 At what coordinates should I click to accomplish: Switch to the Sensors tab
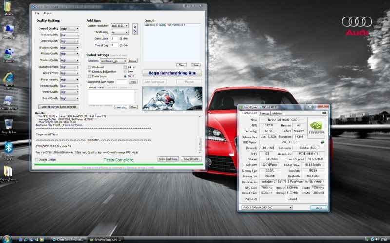(x=264, y=113)
